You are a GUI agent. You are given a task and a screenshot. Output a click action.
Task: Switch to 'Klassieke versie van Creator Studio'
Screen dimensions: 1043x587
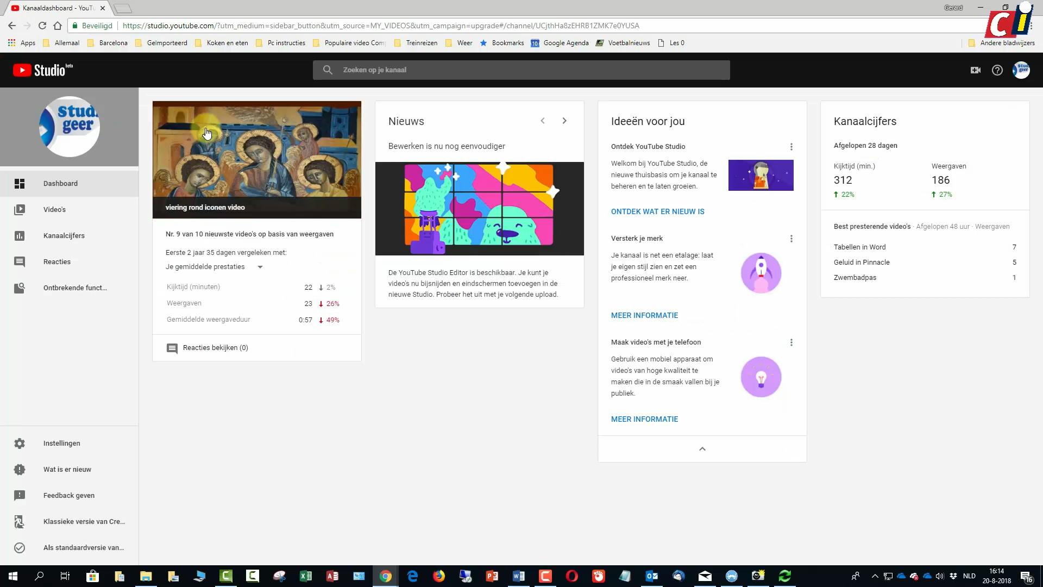[x=84, y=522]
